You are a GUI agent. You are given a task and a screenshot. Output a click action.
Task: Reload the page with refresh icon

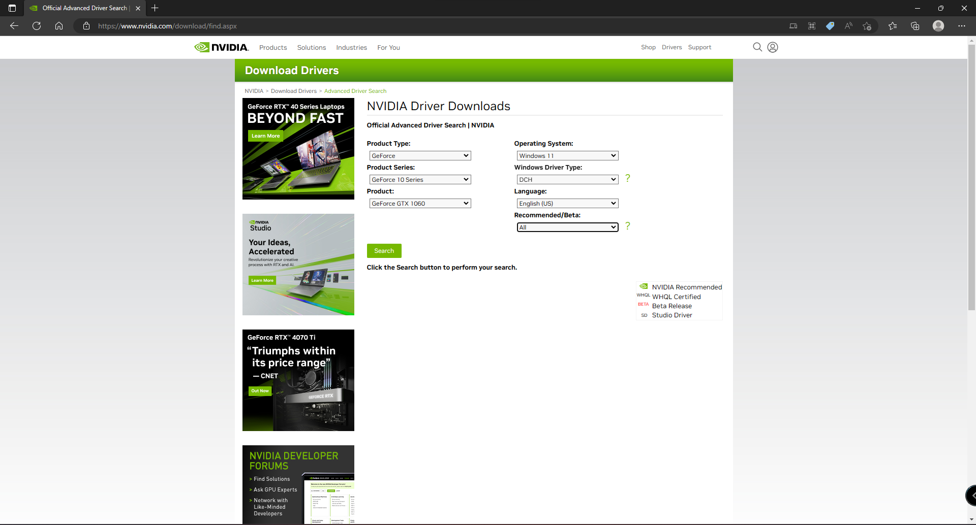tap(37, 26)
